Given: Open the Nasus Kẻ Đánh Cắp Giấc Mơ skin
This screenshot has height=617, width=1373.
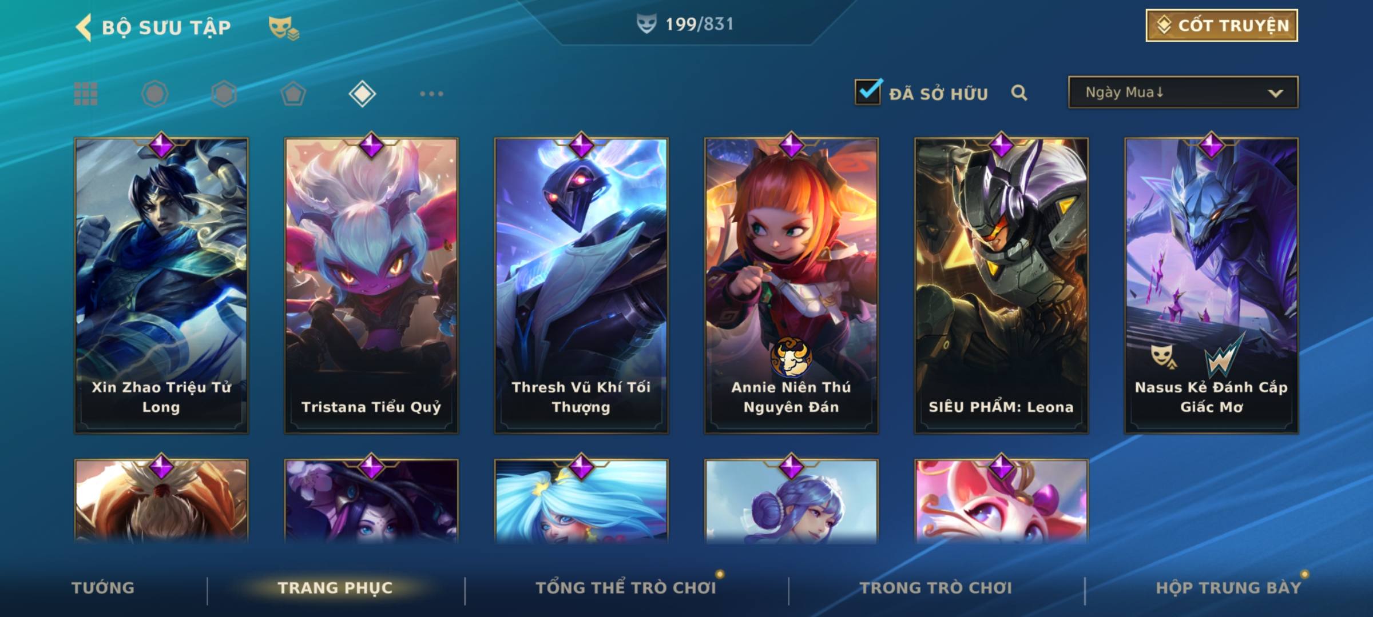Looking at the screenshot, I should tap(1211, 285).
